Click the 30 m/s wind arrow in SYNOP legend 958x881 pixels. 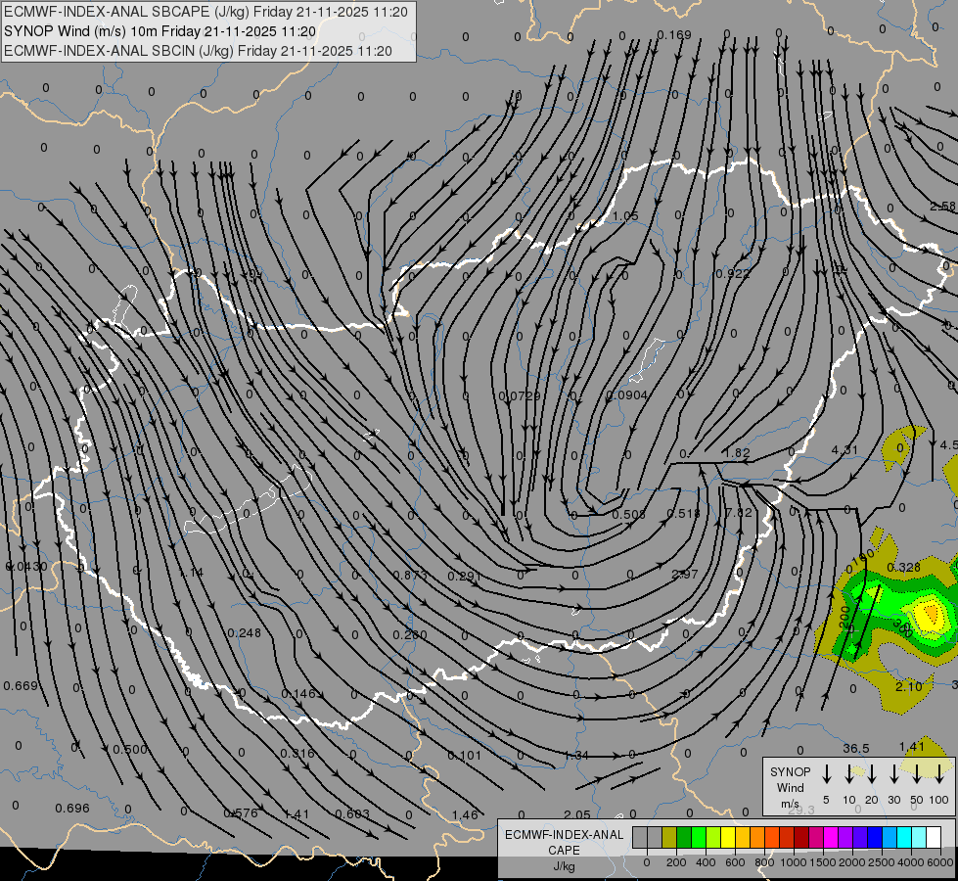point(894,773)
